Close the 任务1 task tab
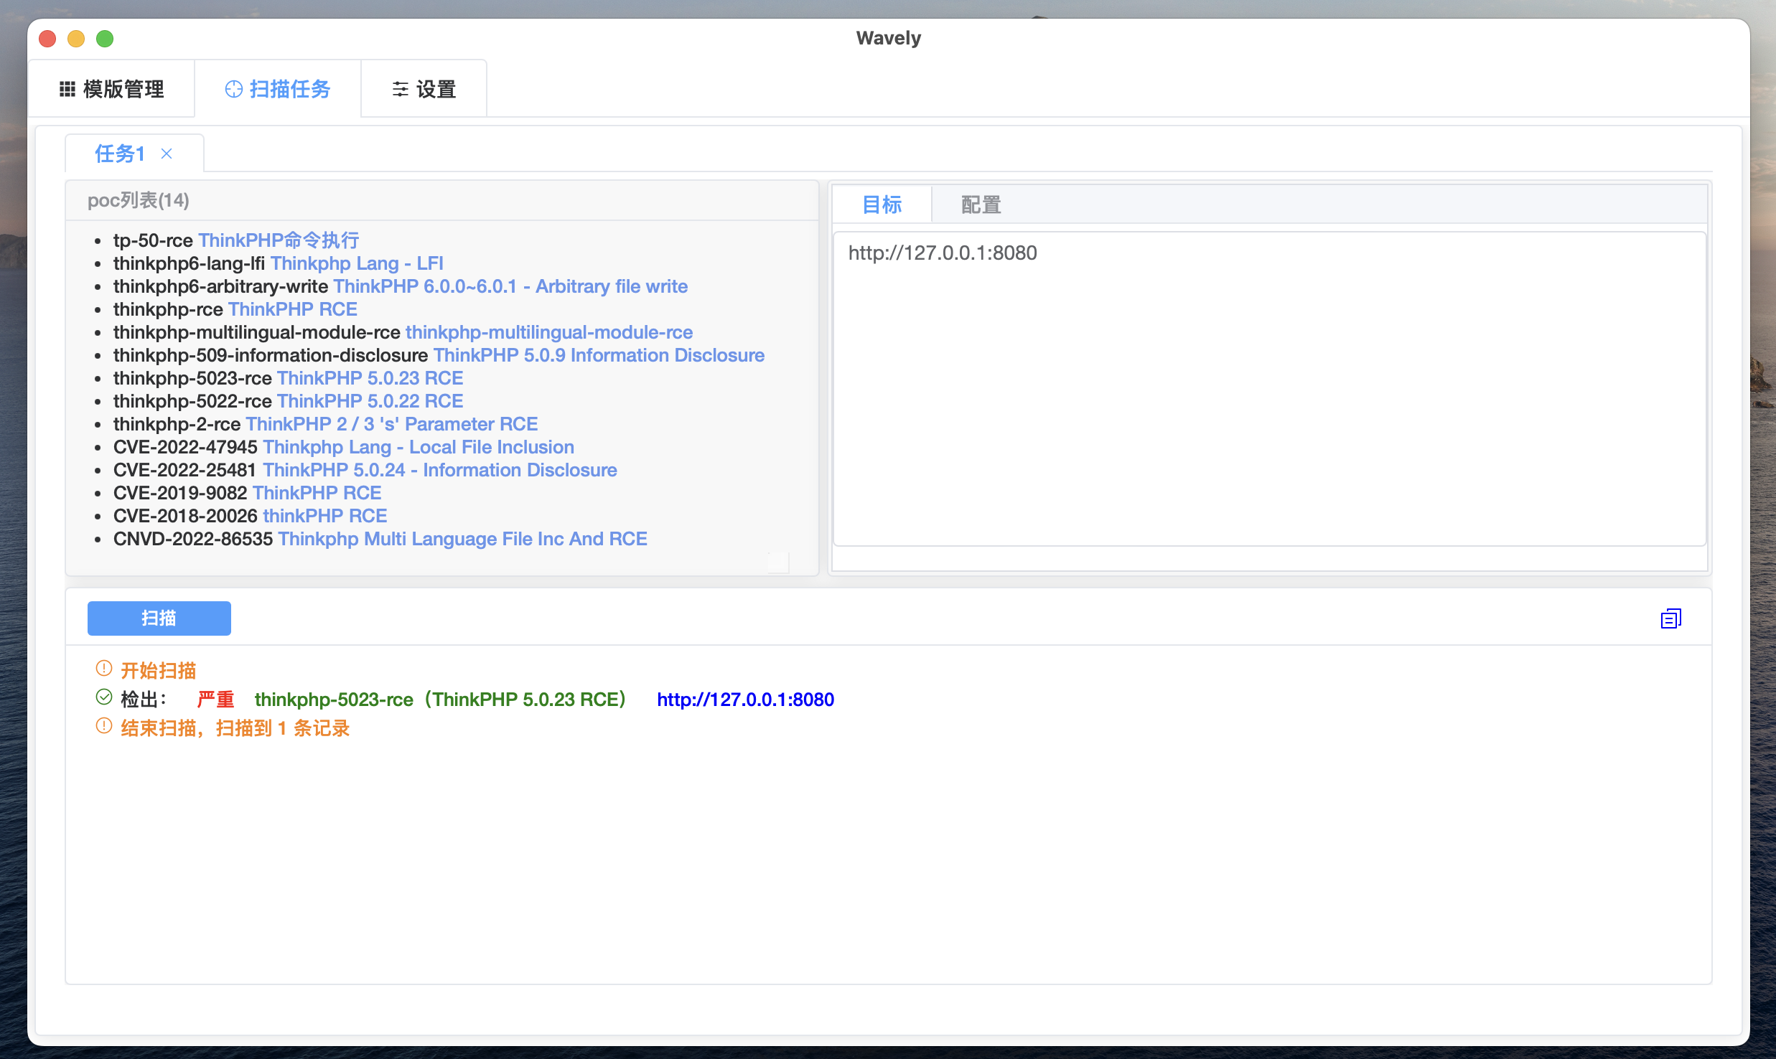 167,154
